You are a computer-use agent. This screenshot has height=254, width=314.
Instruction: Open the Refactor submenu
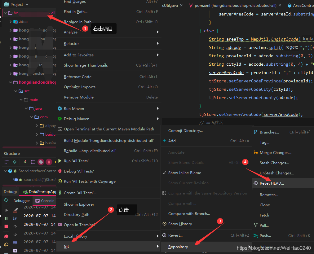point(109,43)
